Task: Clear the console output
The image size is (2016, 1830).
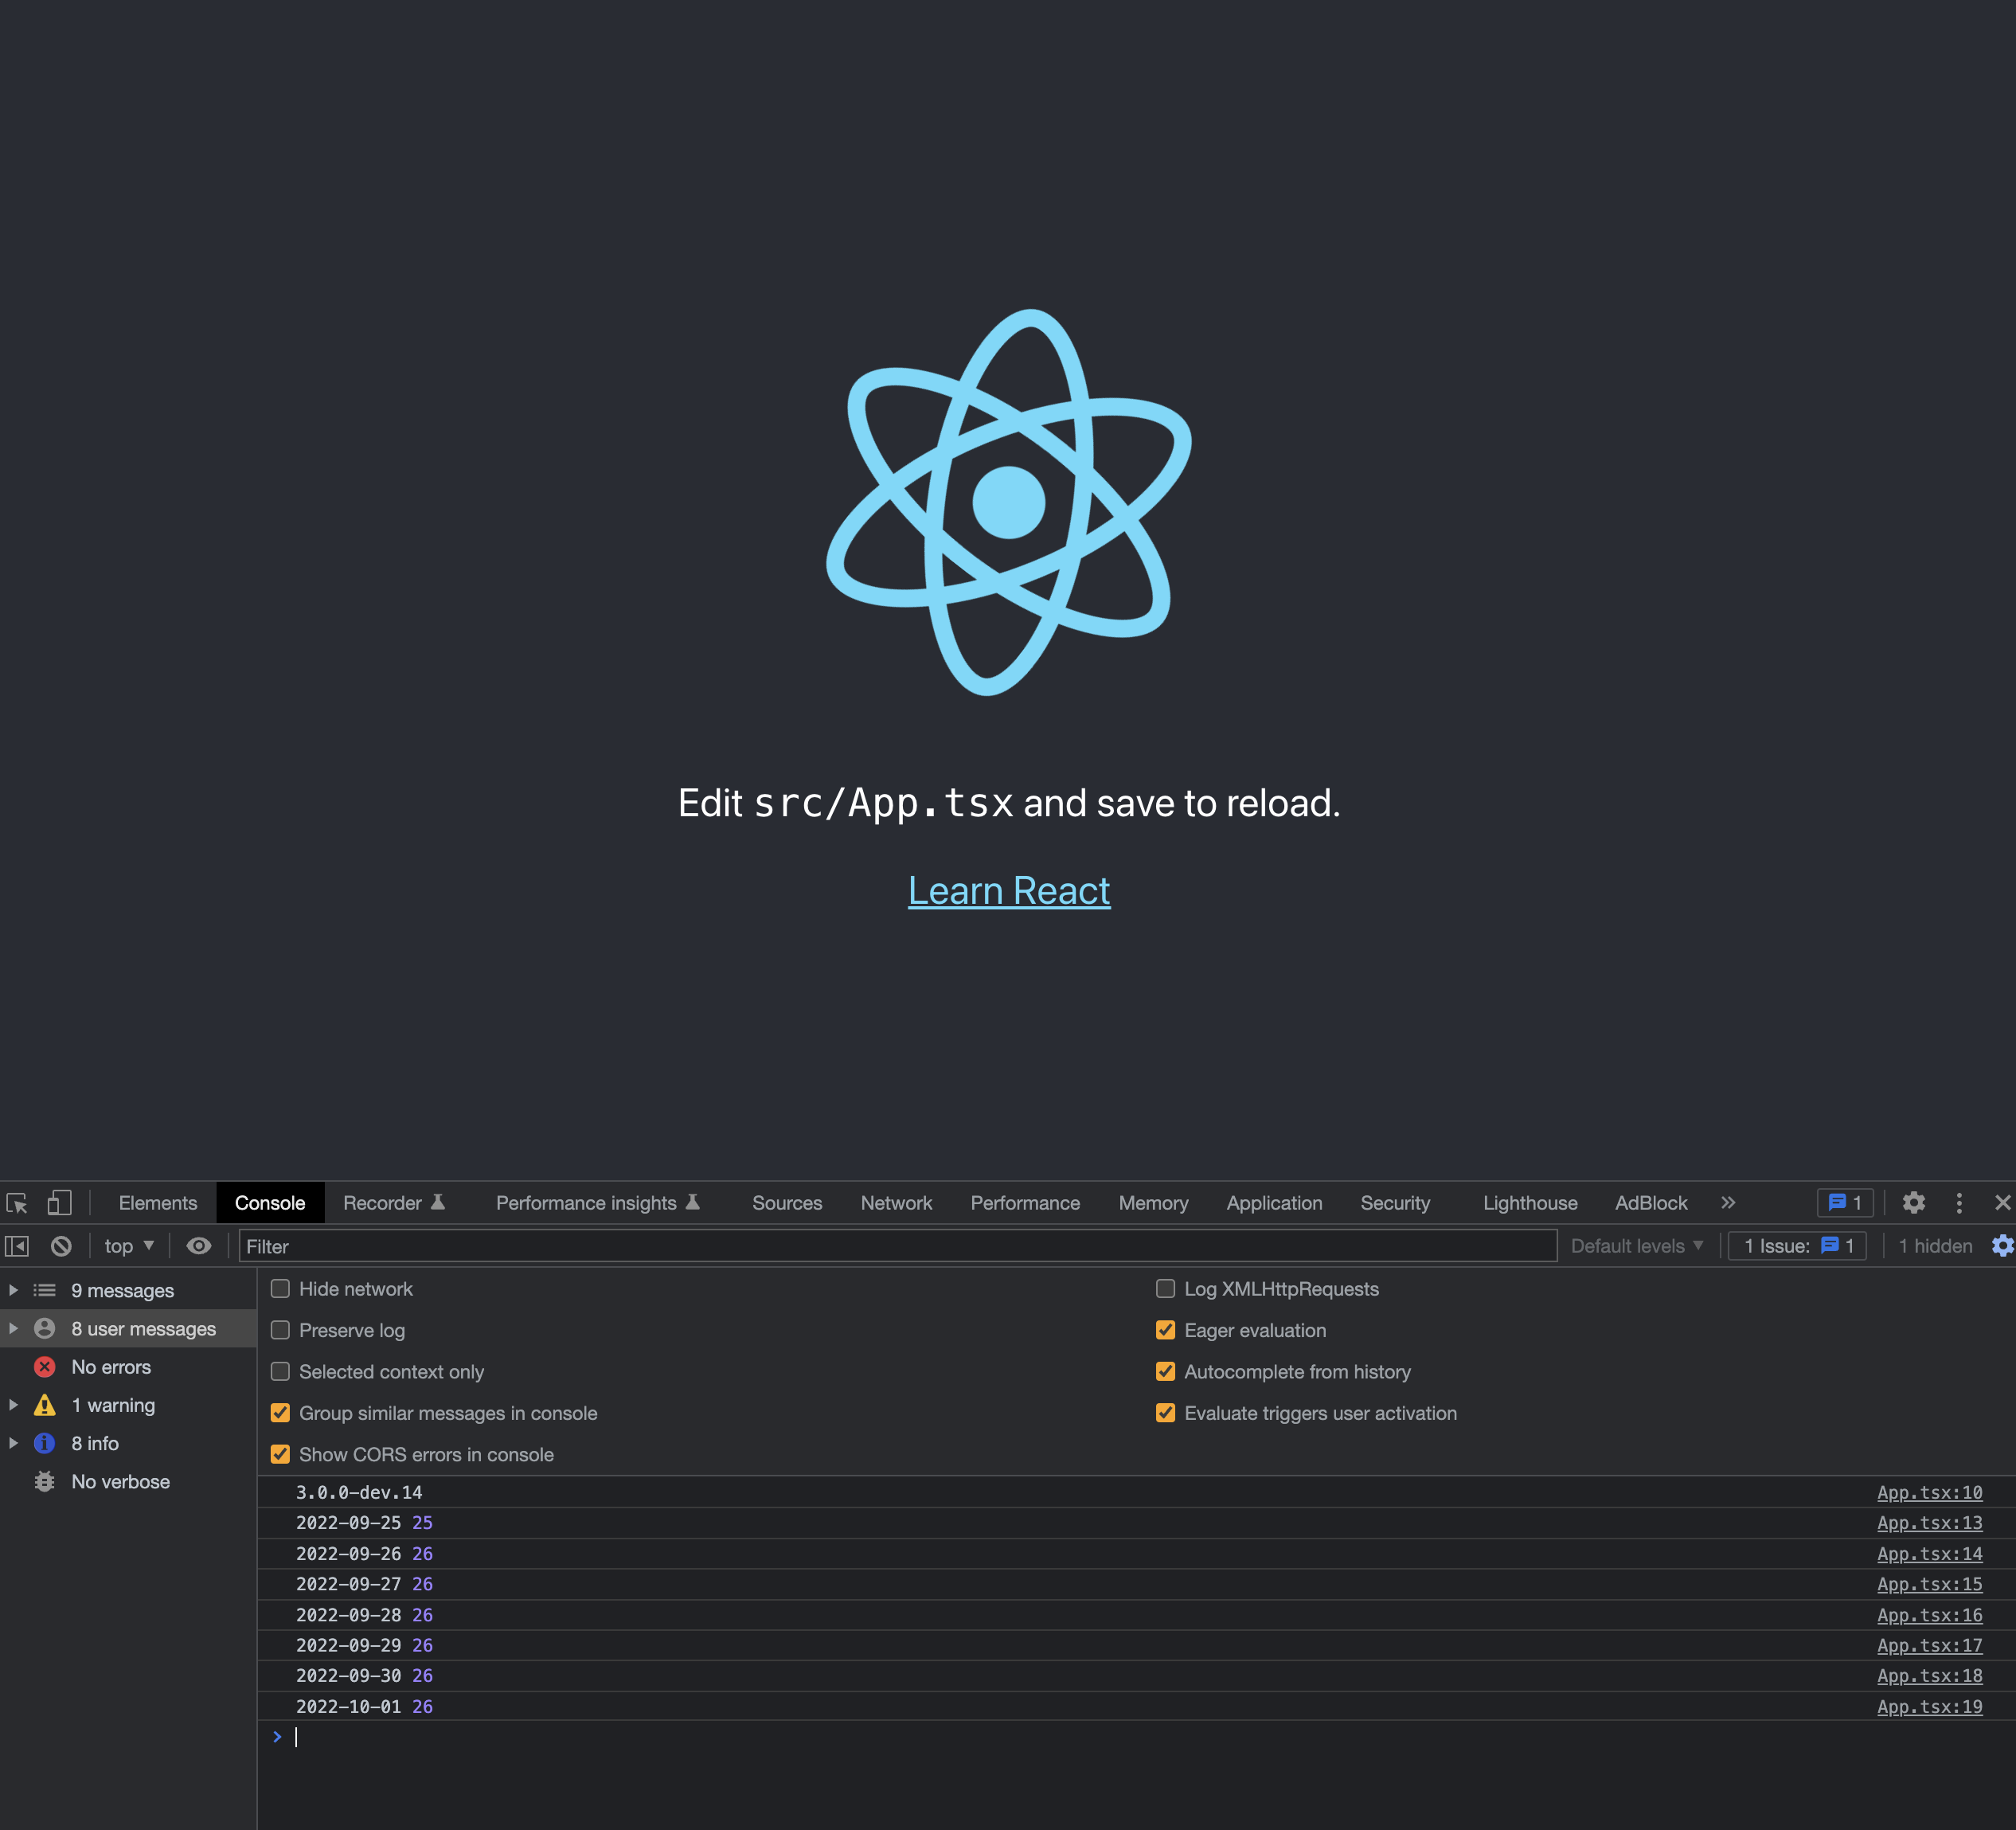Action: point(62,1246)
